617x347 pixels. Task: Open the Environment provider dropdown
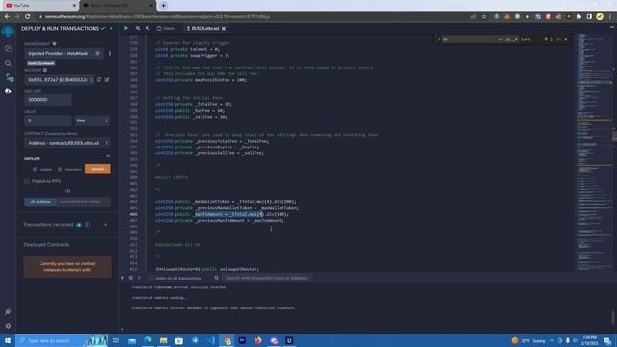click(64, 53)
